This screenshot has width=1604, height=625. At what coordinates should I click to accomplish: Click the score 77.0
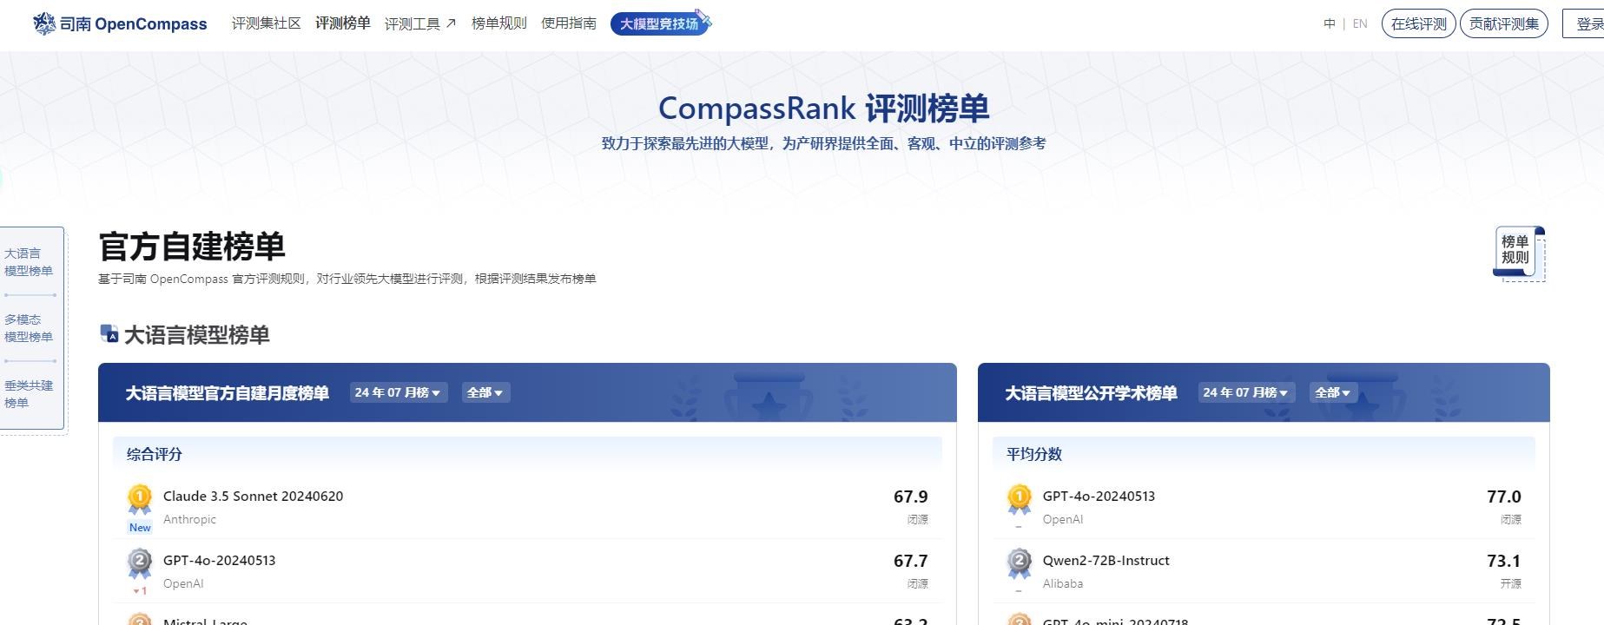[x=1503, y=497]
